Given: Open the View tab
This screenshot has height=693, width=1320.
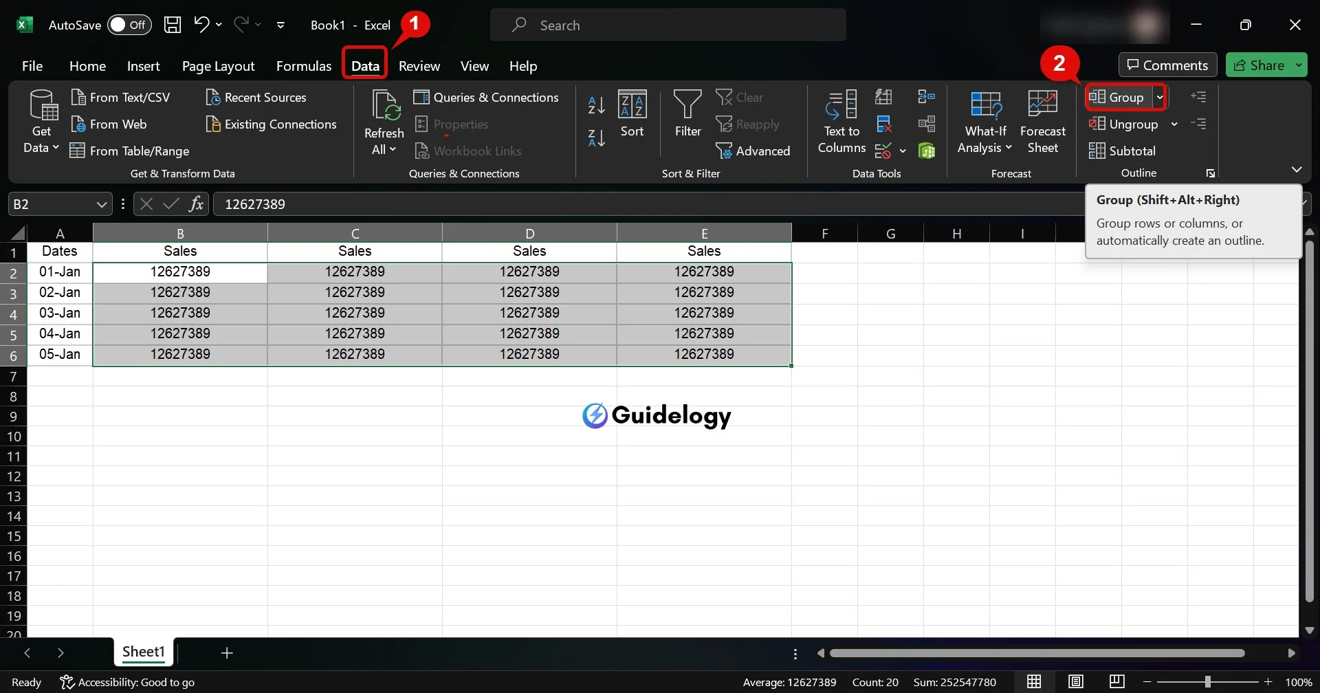Looking at the screenshot, I should [474, 66].
